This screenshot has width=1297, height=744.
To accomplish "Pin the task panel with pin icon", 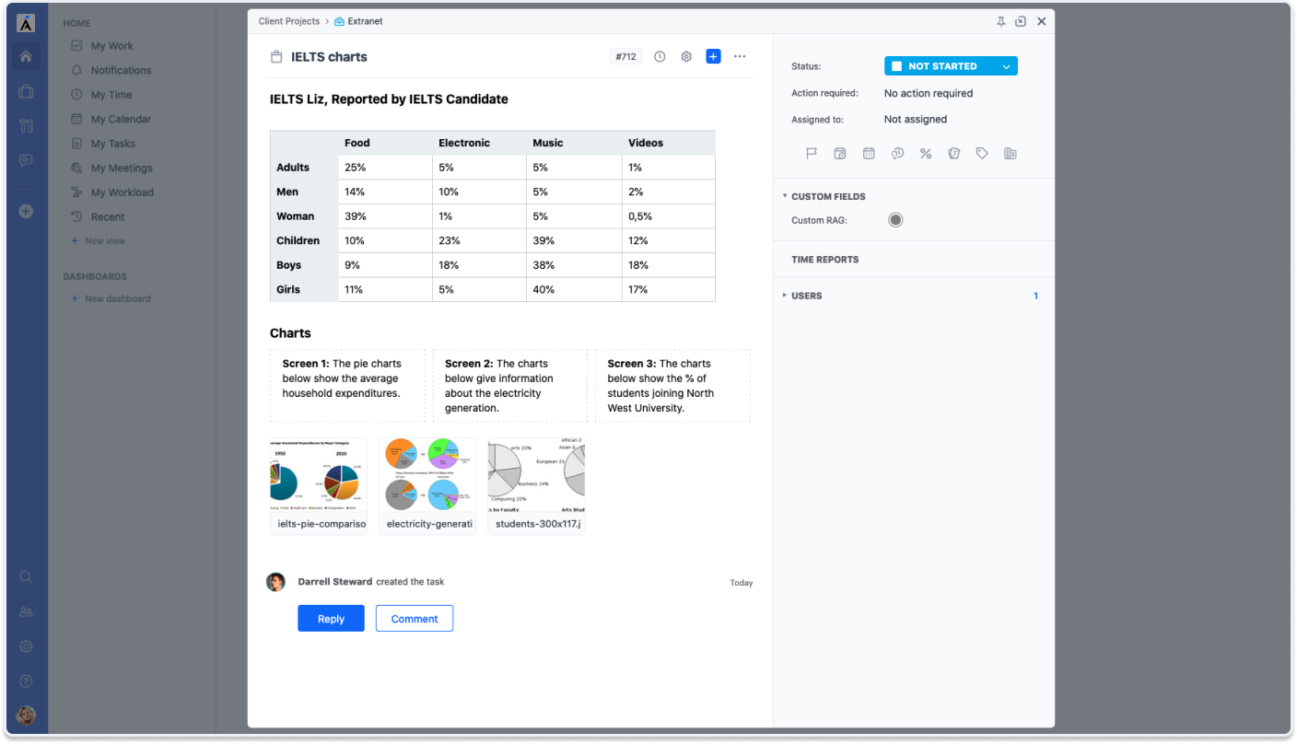I will point(1001,21).
